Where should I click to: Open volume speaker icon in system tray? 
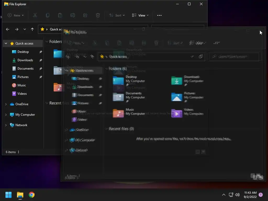coord(237,195)
